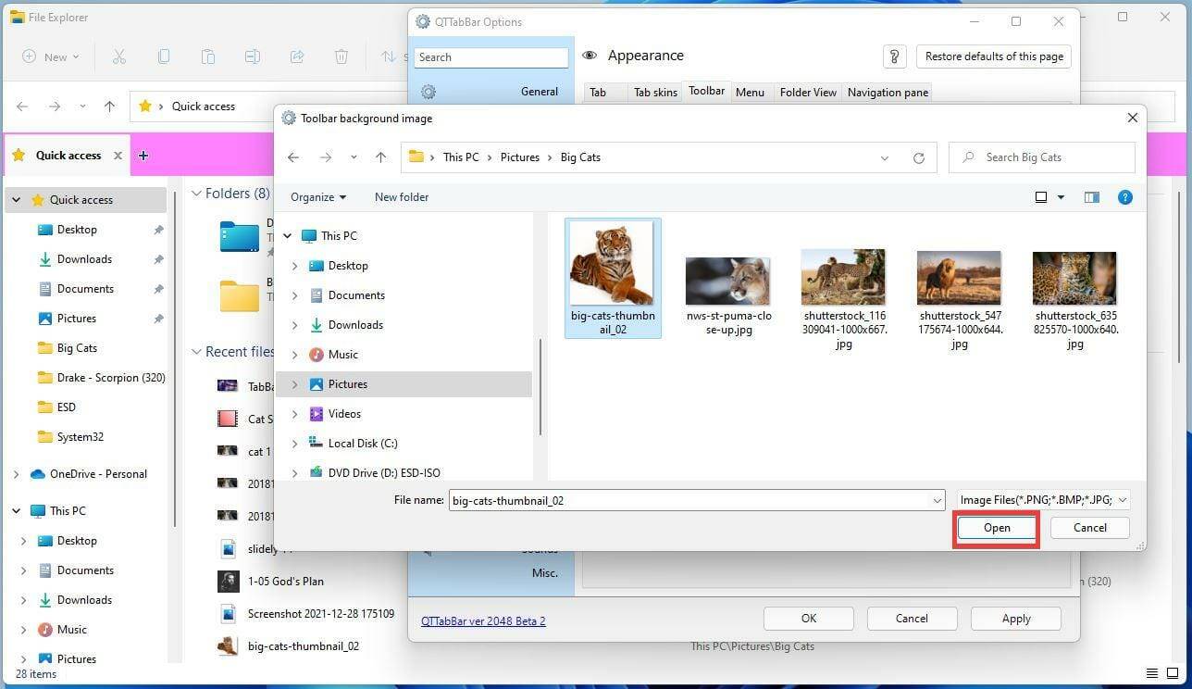Click the blue help icon in the dialog
Viewport: 1192px width, 689px height.
pos(1124,196)
